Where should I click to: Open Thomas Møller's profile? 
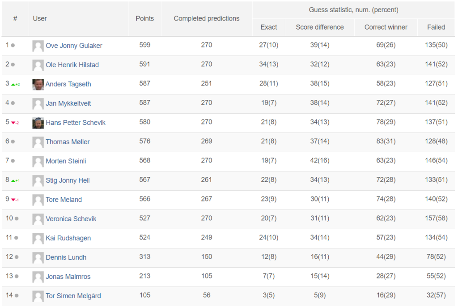[x=68, y=142]
